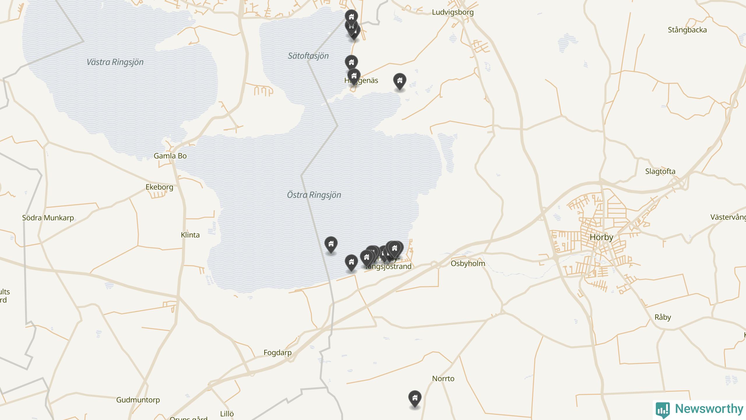Click the Osbyholm place label

(468, 263)
